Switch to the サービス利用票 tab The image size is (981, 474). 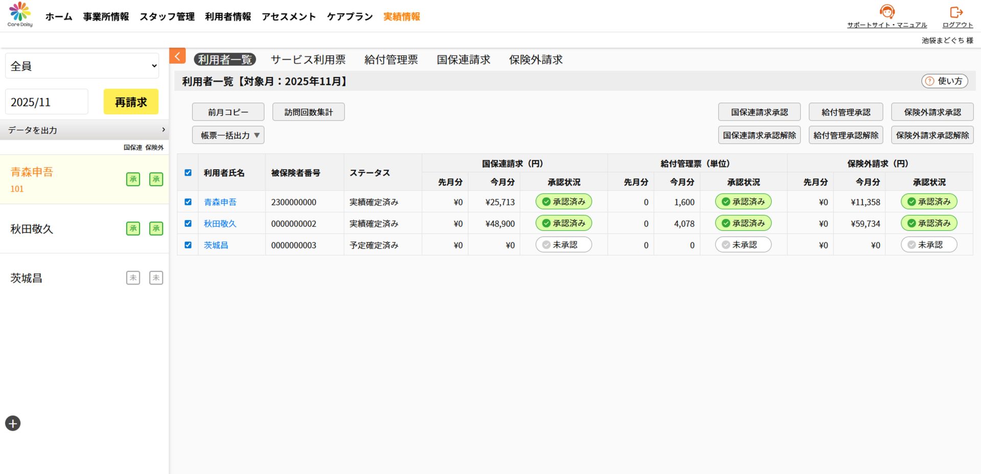coord(308,60)
